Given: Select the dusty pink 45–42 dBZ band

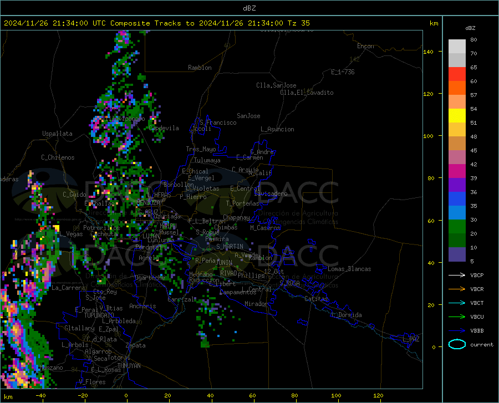Looking at the screenshot, I should coord(457,157).
